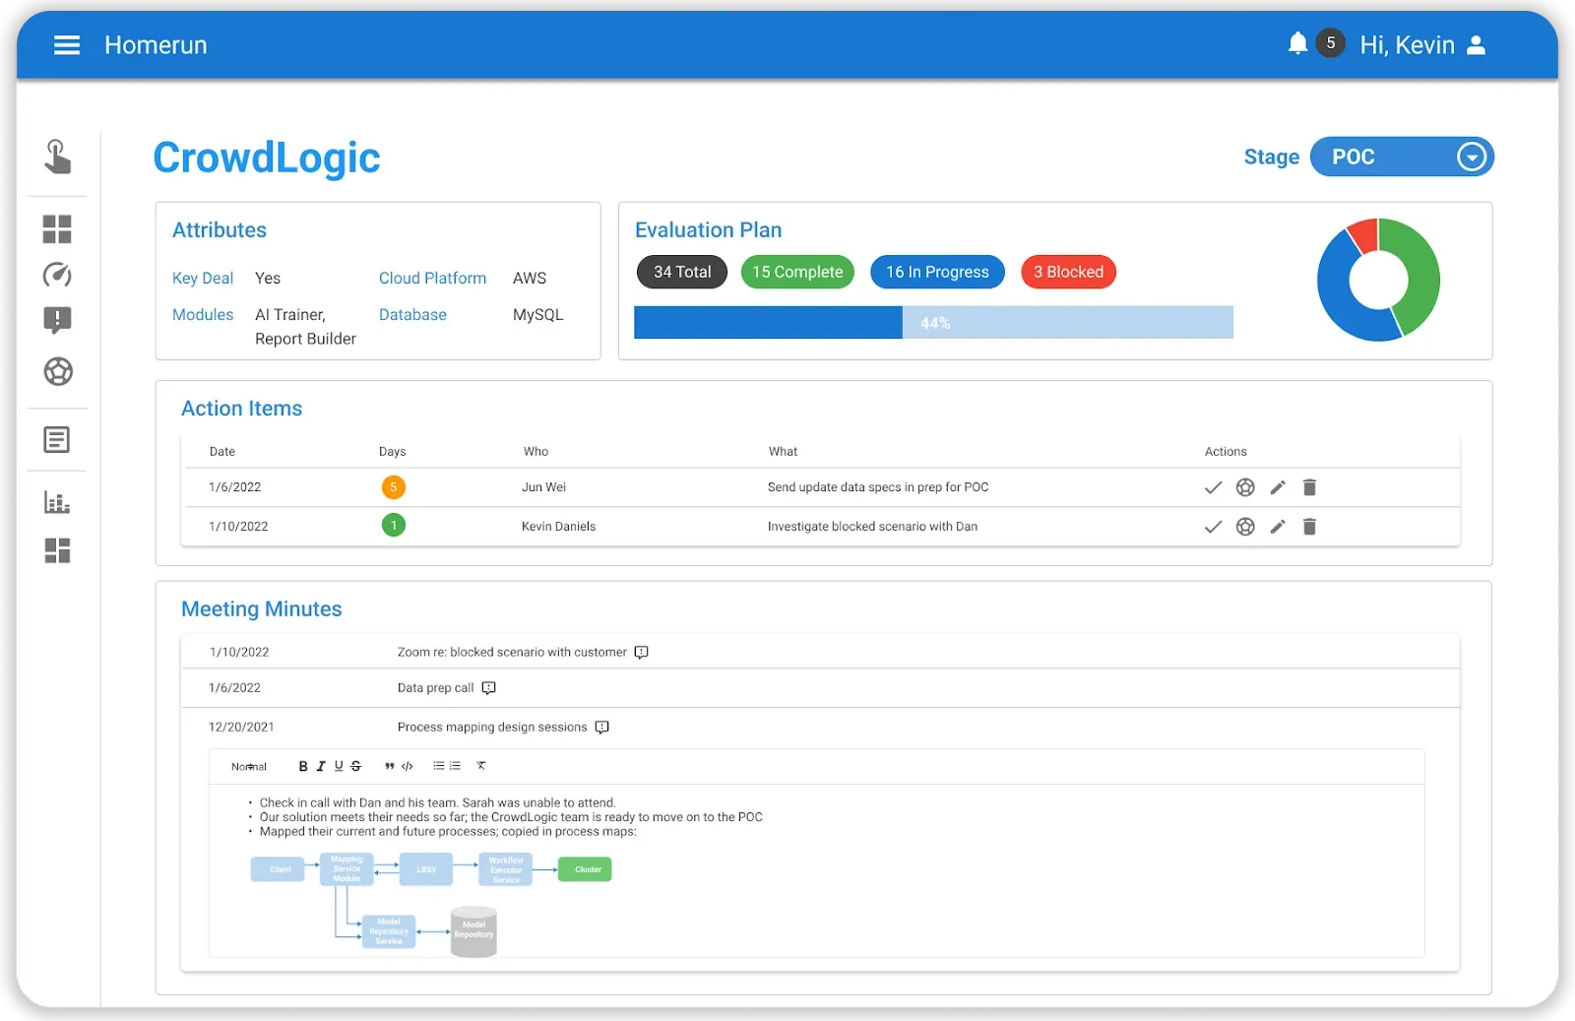The height and width of the screenshot is (1021, 1575).
Task: Open the lifebuoy support sidebar icon
Action: [58, 371]
